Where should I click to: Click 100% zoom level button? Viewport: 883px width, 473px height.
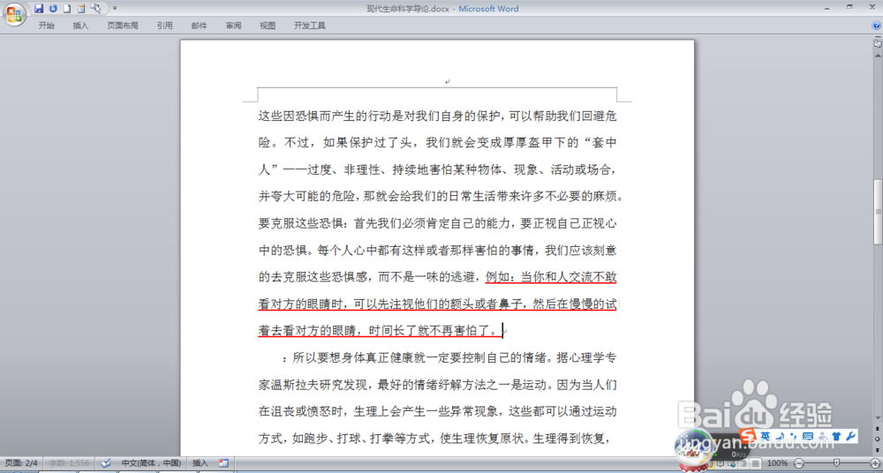777,463
